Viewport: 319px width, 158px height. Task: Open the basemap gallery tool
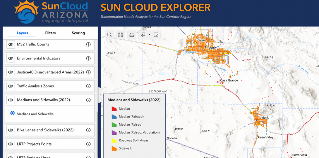click(x=121, y=35)
